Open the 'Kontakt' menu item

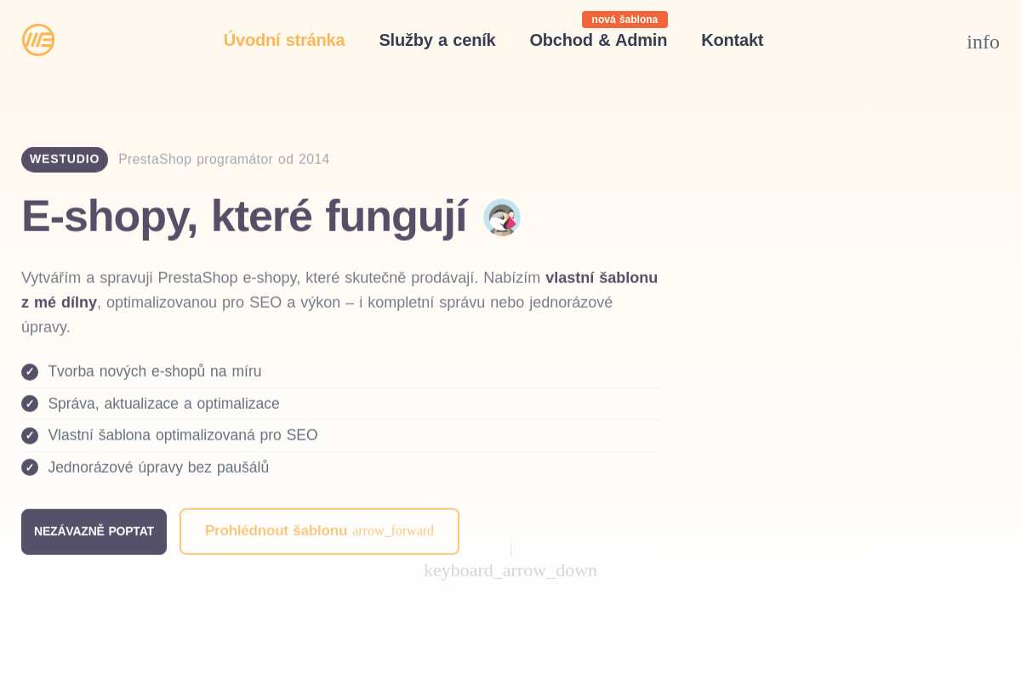click(x=732, y=40)
